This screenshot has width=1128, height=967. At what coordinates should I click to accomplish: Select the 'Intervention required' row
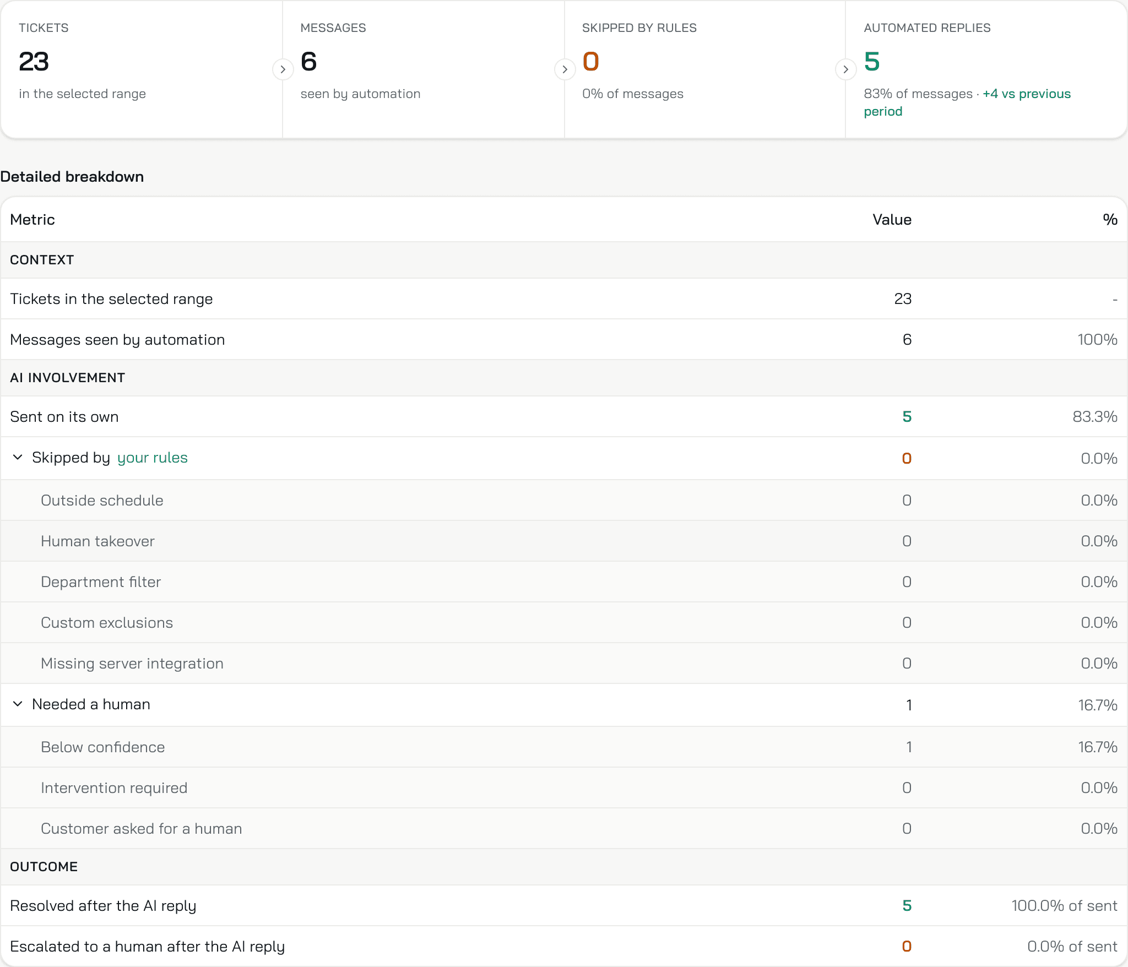pos(564,788)
